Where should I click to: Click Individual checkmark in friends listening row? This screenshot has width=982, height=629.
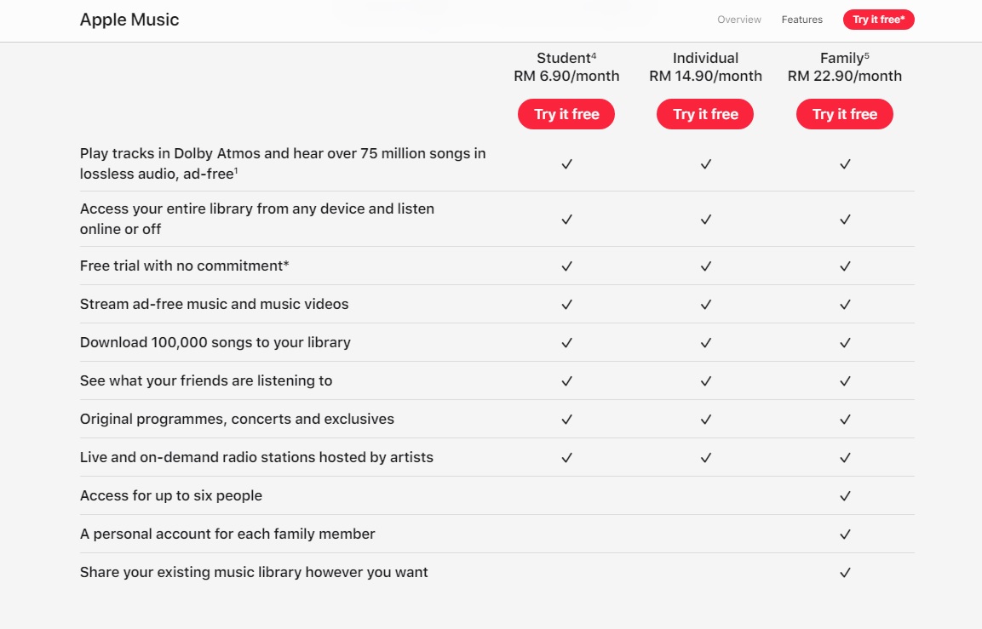pos(706,380)
